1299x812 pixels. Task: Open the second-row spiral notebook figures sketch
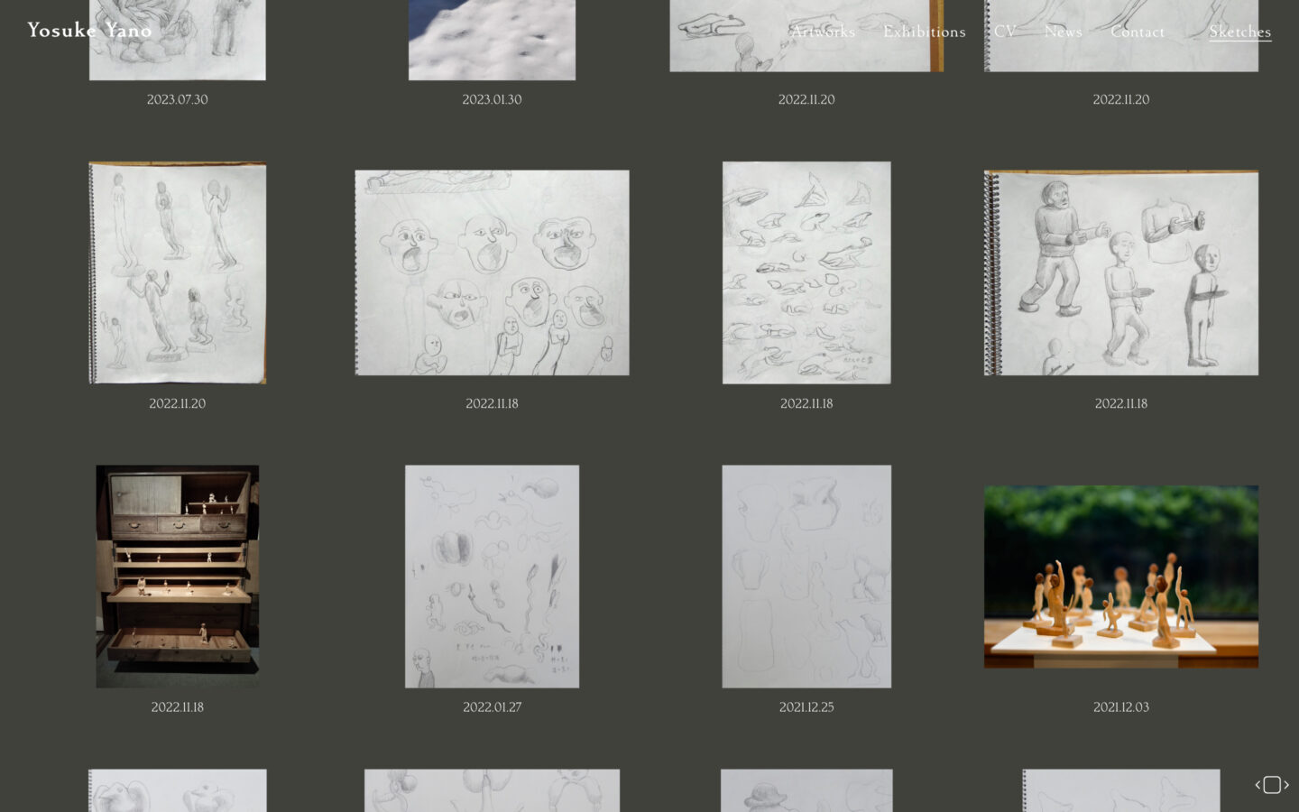tap(177, 272)
